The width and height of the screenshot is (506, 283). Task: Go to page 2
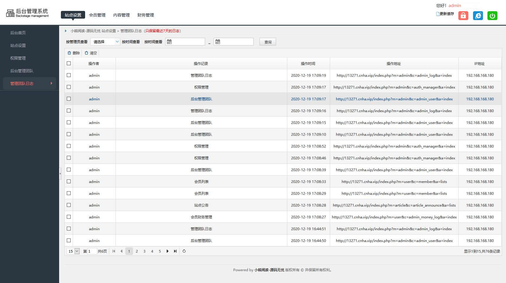click(137, 251)
